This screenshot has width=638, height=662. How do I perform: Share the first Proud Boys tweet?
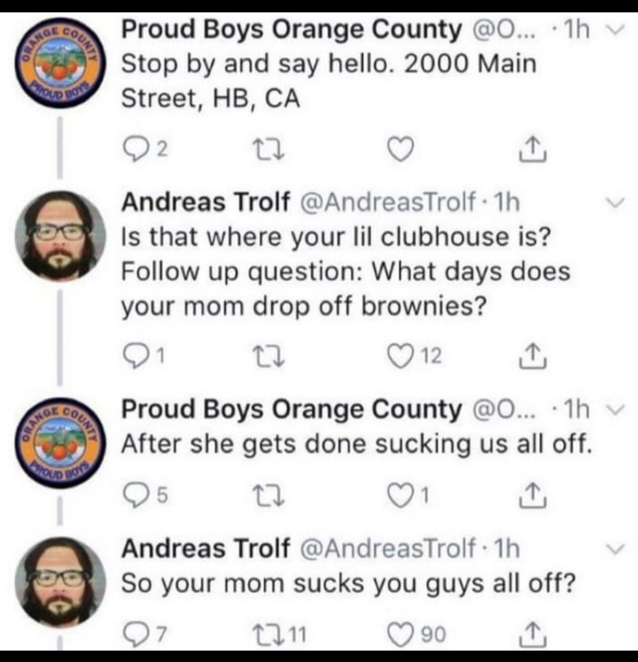pyautogui.click(x=533, y=149)
